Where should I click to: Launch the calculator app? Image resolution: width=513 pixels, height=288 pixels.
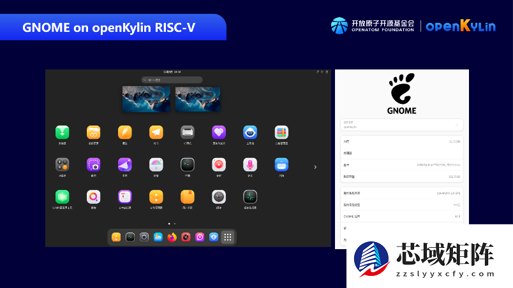[62, 165]
